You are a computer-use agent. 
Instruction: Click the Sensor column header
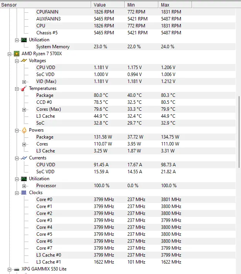pos(46,5)
